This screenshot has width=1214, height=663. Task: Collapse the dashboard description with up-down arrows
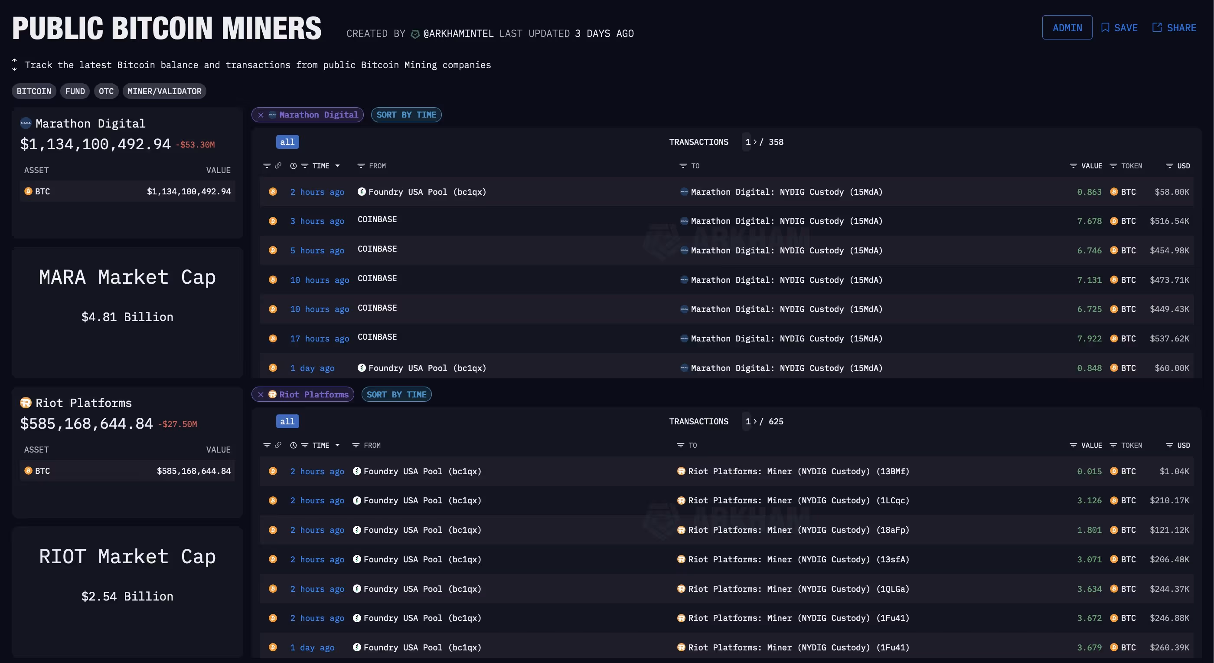point(15,65)
